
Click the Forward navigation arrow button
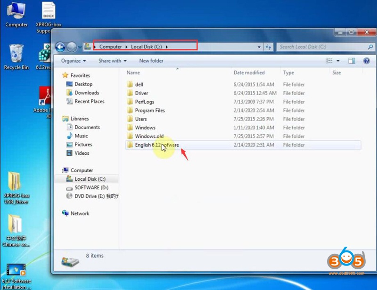pos(72,47)
